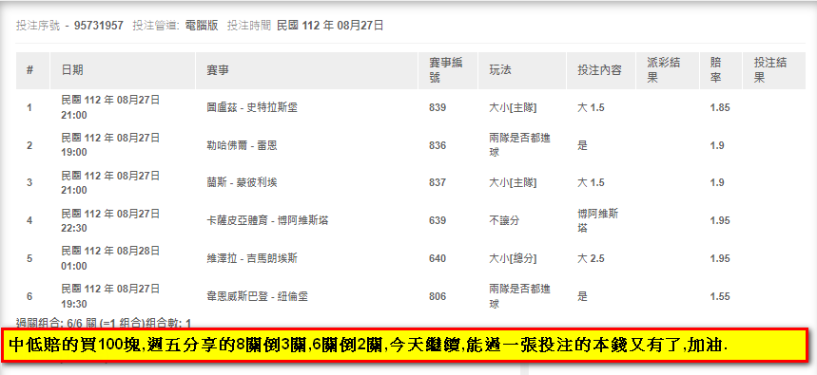Select bet serial number 95731957
This screenshot has height=375, width=817.
coord(99,26)
